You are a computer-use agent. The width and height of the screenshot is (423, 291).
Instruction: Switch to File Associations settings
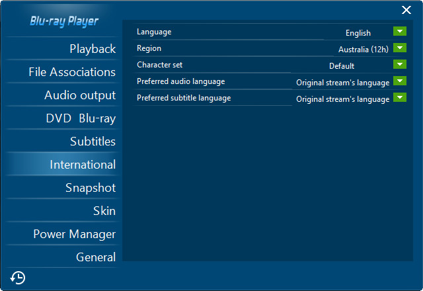tap(72, 72)
